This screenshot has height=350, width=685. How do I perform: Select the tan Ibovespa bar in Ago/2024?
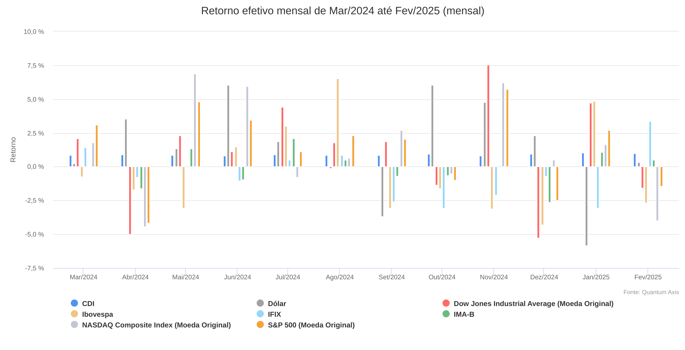[x=338, y=123]
